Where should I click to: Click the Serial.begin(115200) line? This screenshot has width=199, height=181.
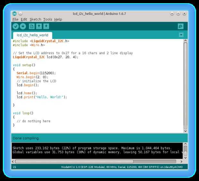[x=36, y=73]
